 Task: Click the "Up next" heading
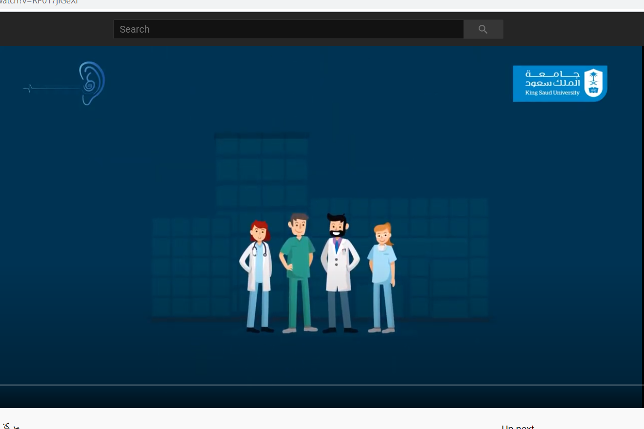pos(518,427)
